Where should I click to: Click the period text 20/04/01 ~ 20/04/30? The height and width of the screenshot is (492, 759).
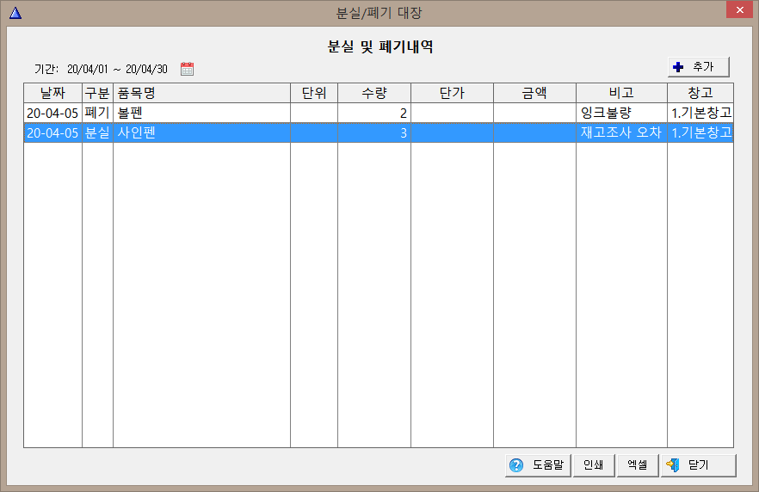coord(117,69)
